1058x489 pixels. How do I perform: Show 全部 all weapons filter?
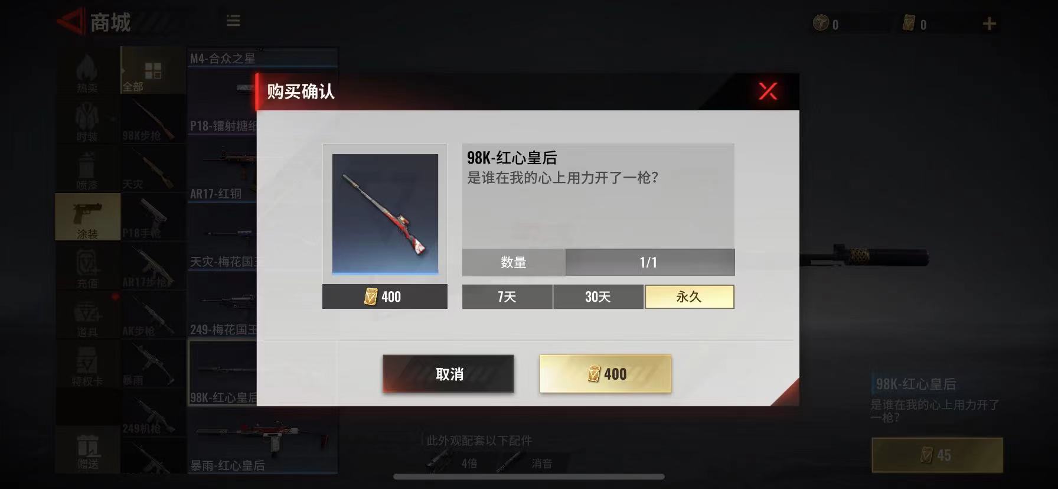[x=153, y=72]
